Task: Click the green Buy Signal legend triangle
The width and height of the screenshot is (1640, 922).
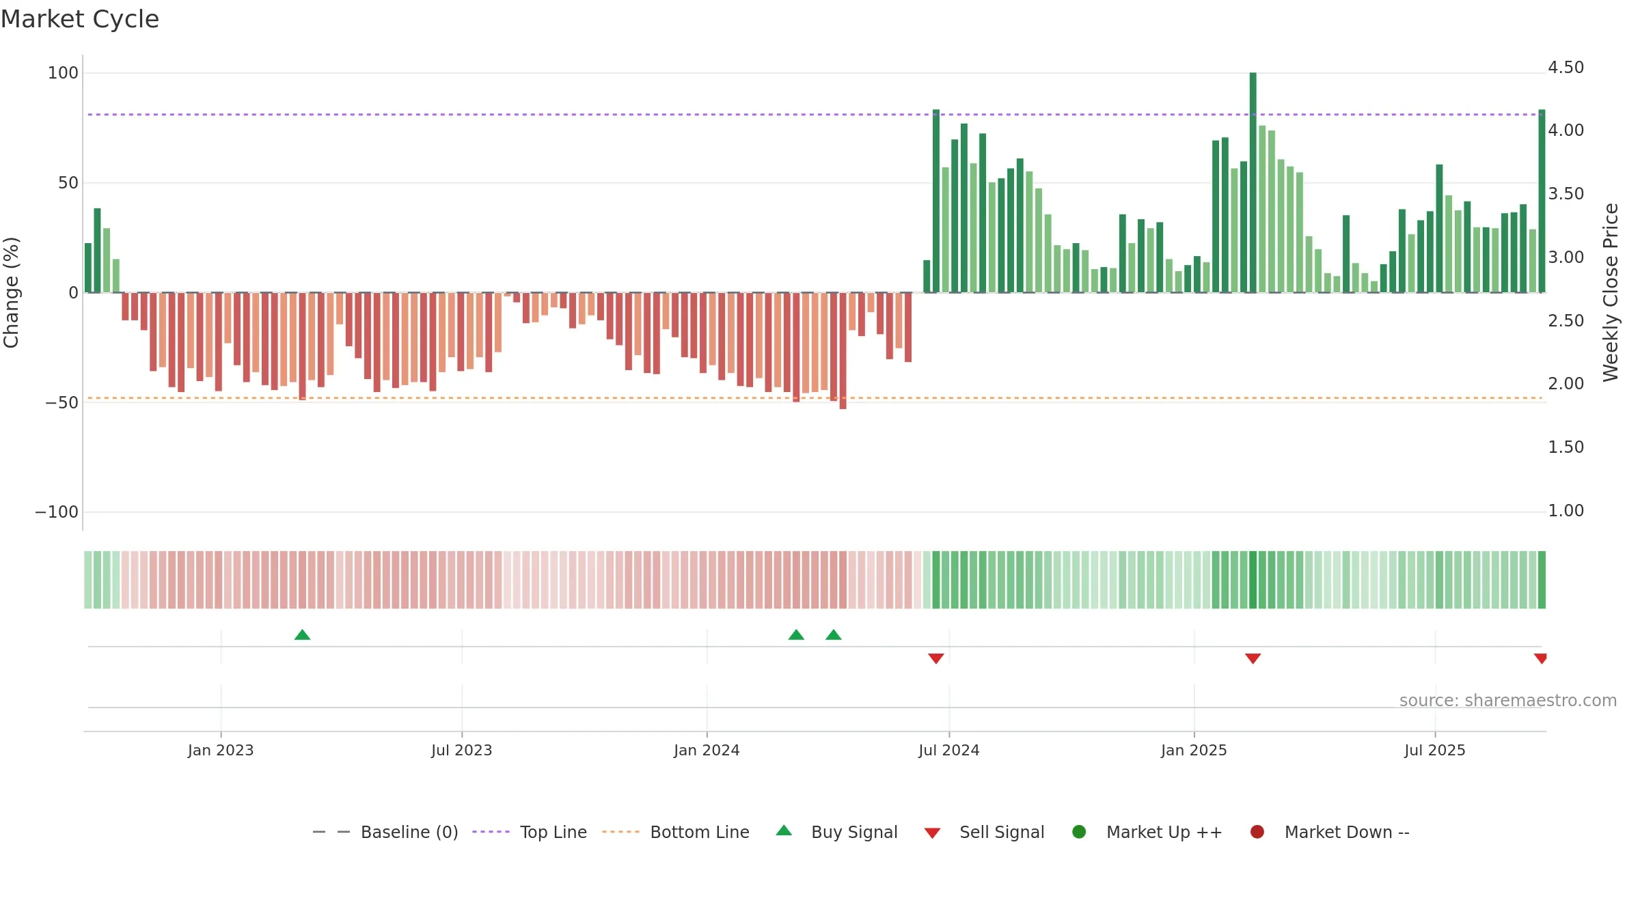Action: pyautogui.click(x=784, y=830)
